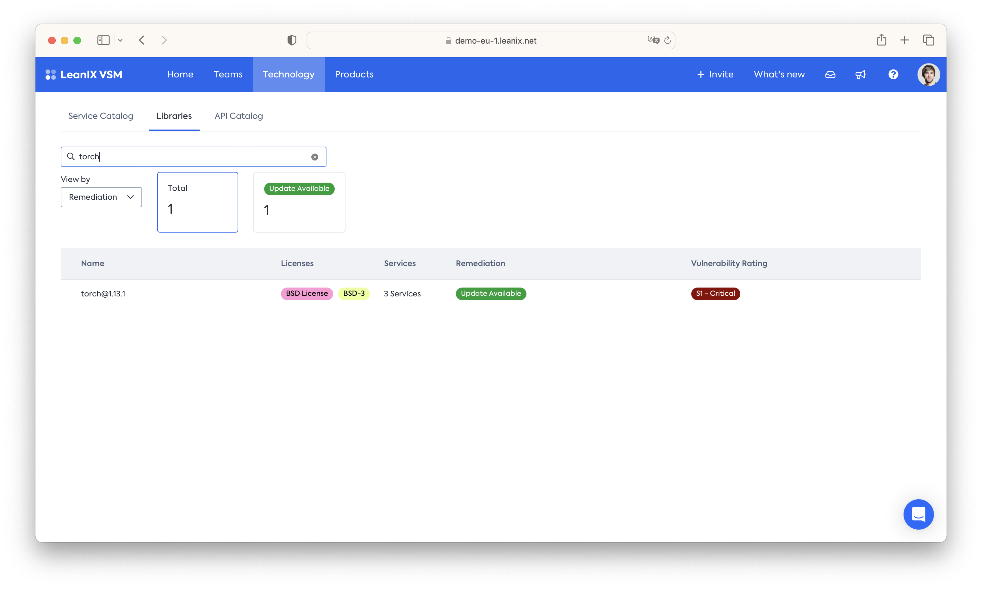Open the help question mark icon
Screen dimensions: 982x589
(893, 74)
